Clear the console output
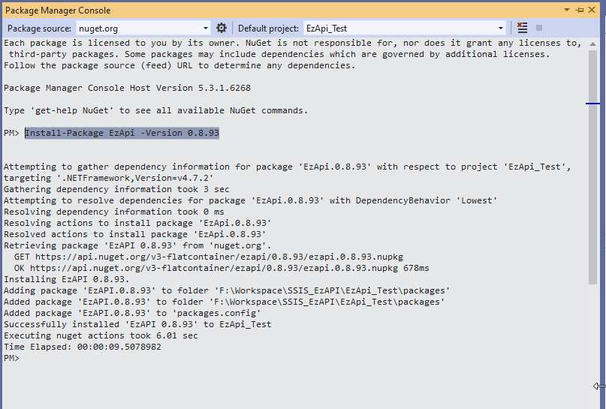 523,28
